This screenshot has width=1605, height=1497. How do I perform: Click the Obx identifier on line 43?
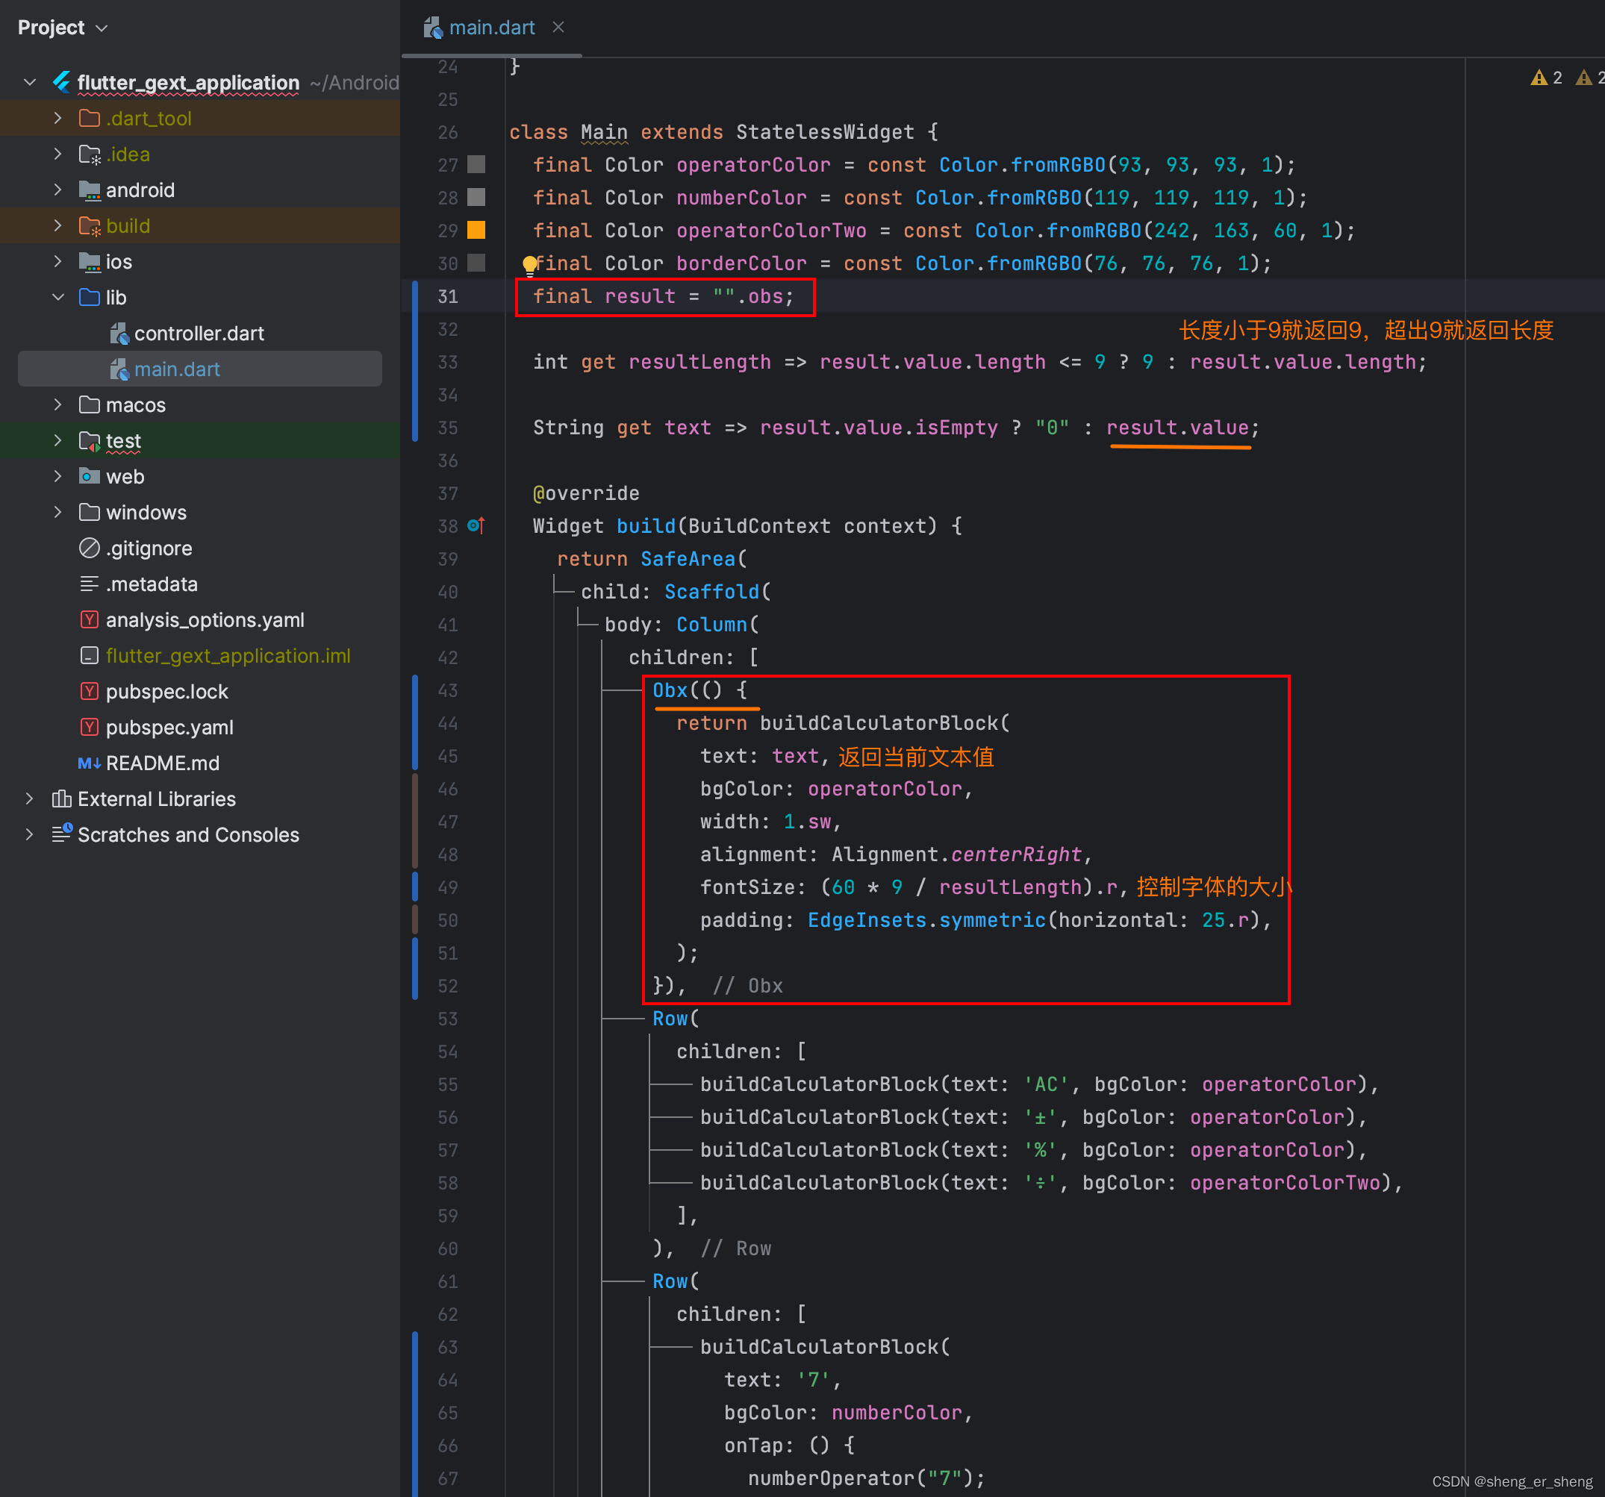pyautogui.click(x=670, y=691)
